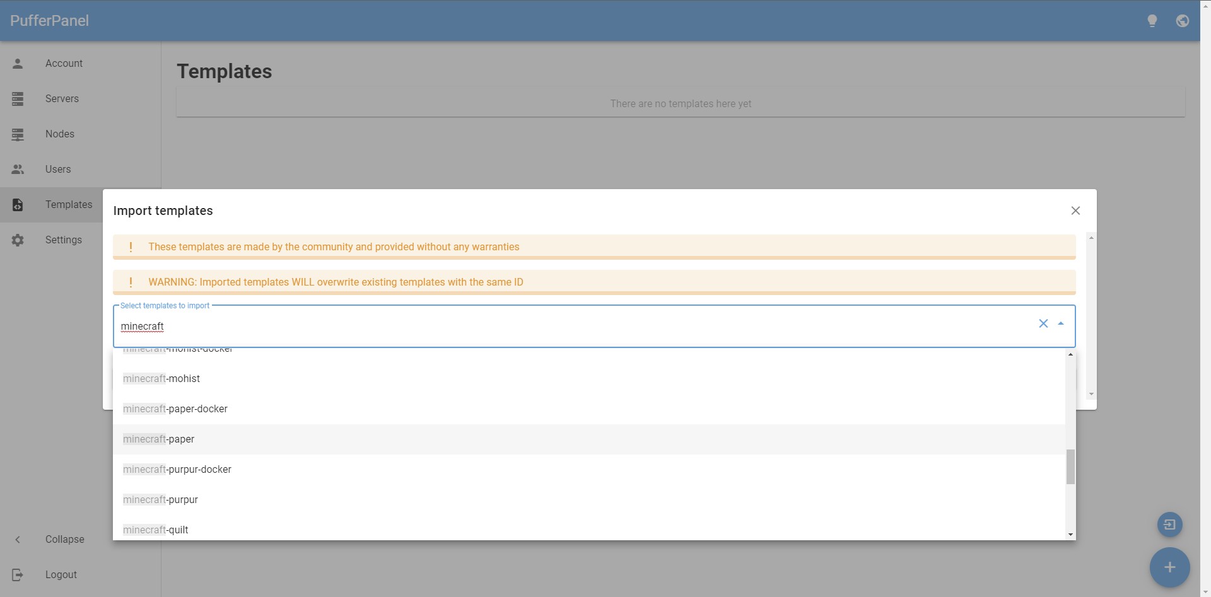The height and width of the screenshot is (597, 1211).
Task: Collapse the template suggestions with the up arrow
Action: click(1059, 323)
